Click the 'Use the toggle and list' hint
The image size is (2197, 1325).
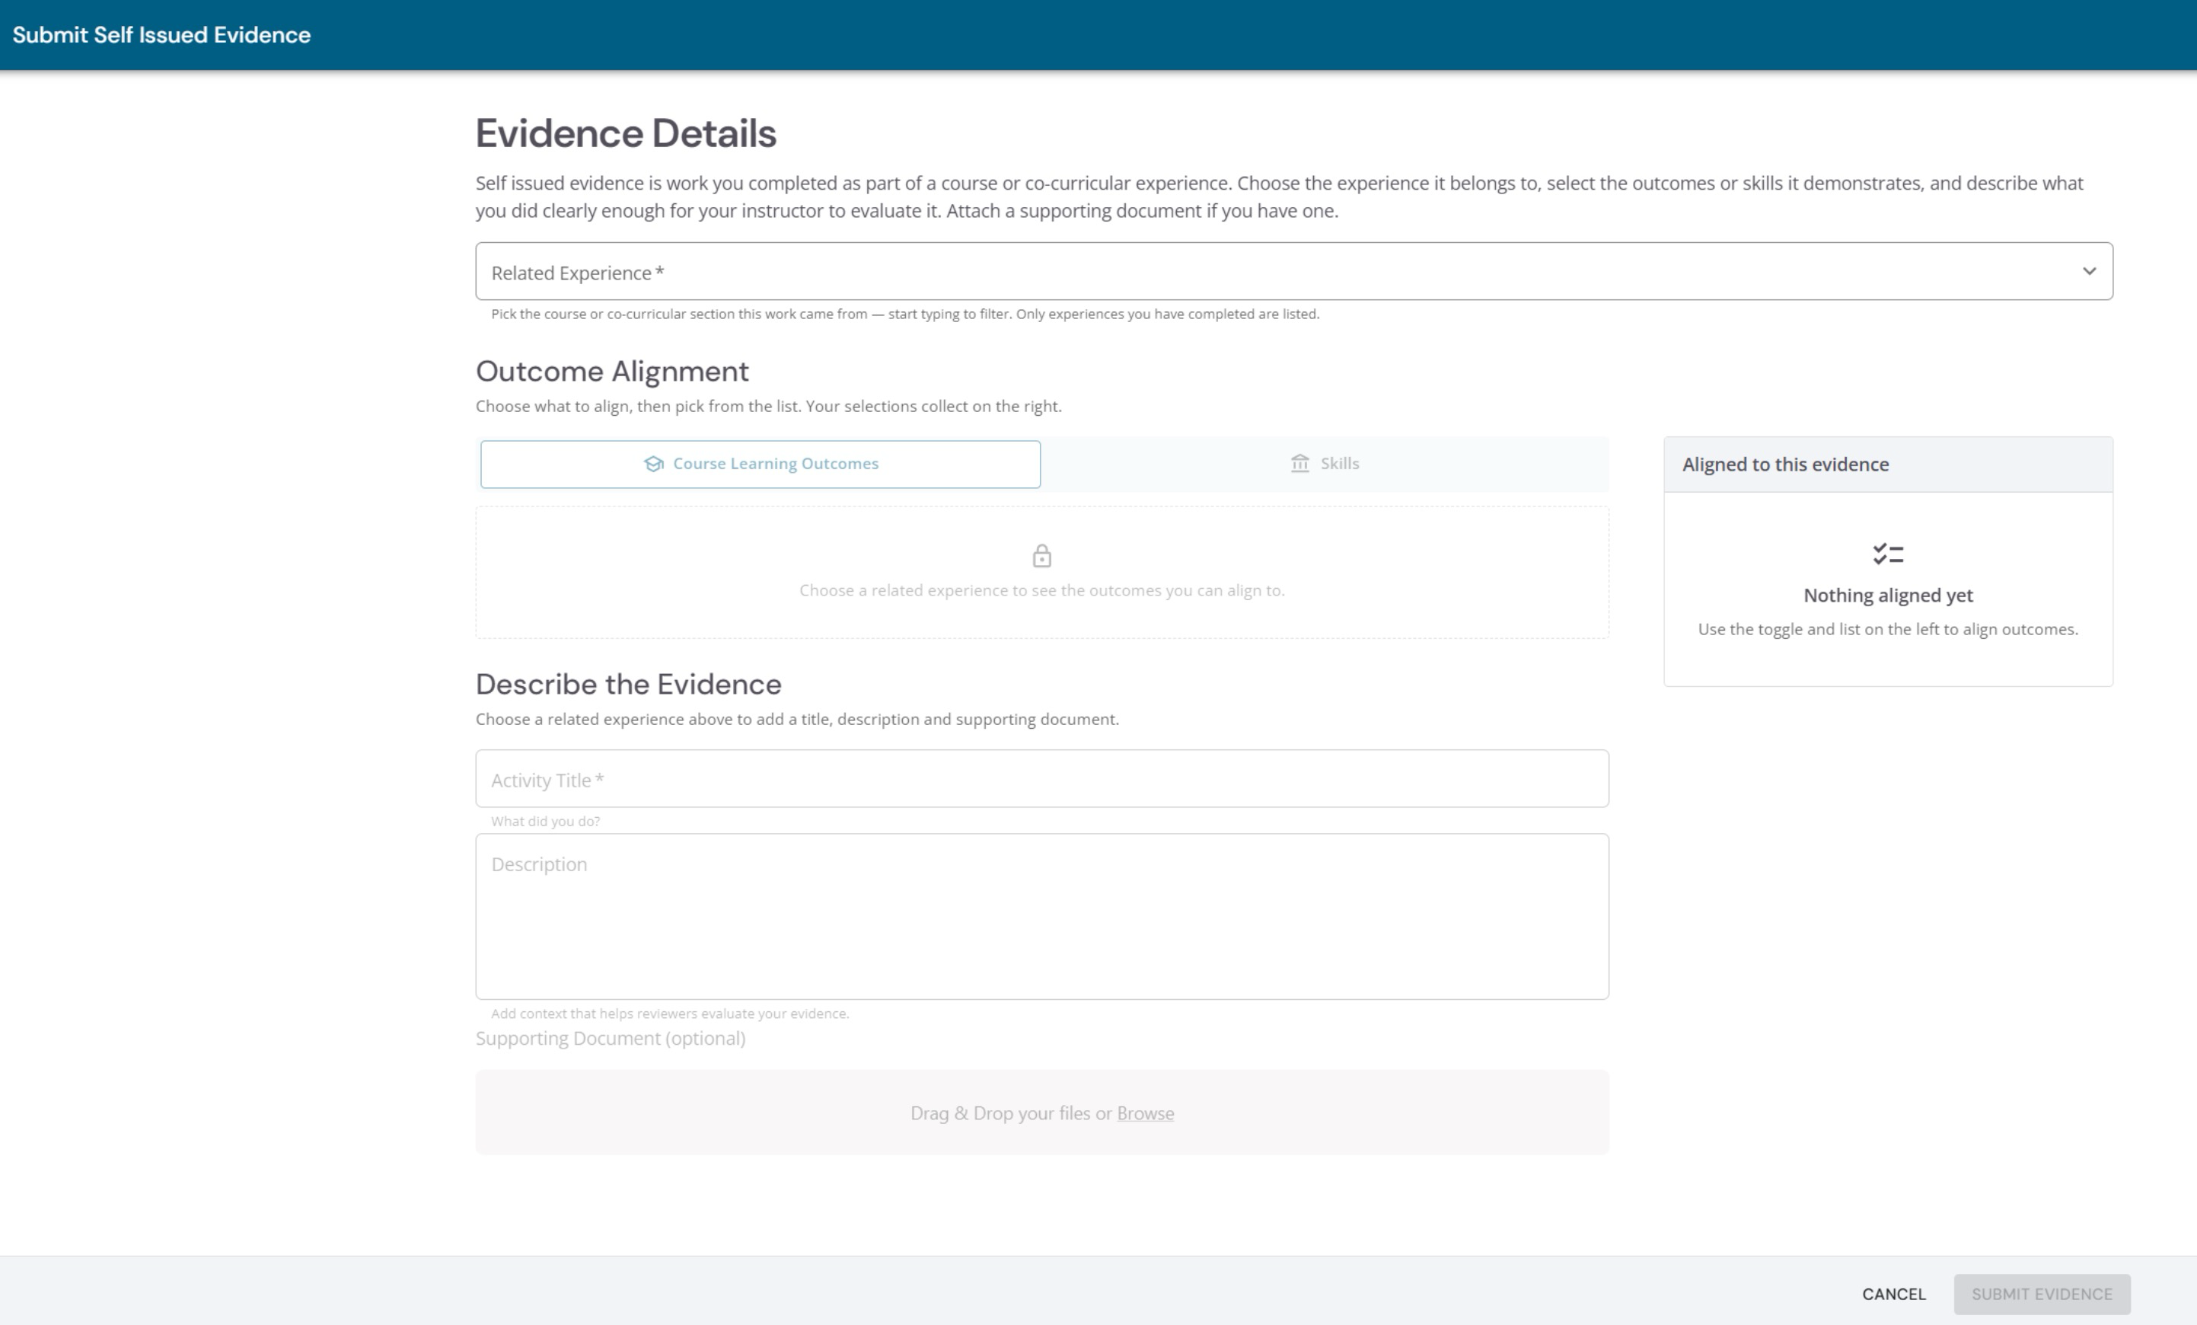(1888, 629)
